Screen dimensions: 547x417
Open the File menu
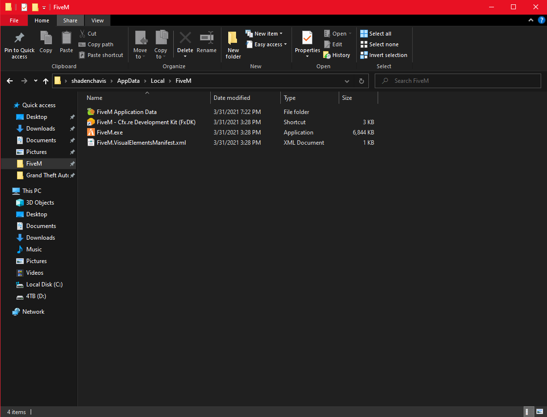pyautogui.click(x=14, y=20)
